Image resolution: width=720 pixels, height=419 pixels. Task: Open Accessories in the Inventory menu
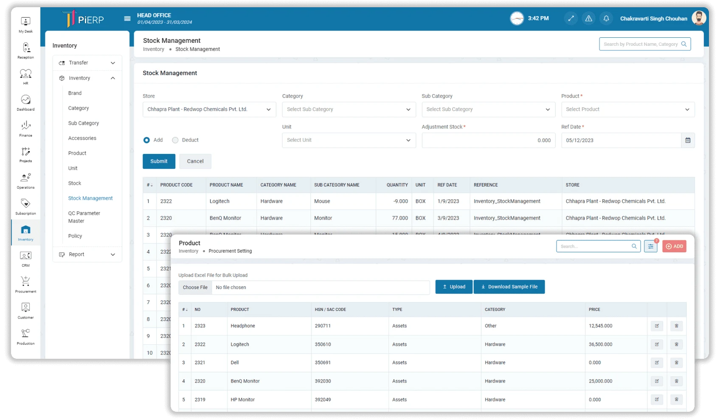pos(82,138)
